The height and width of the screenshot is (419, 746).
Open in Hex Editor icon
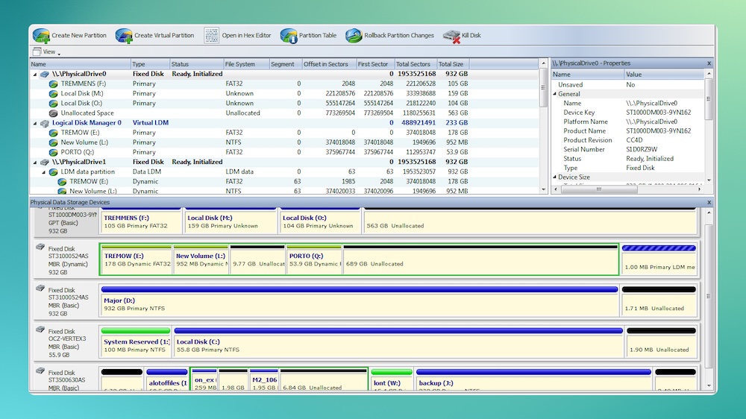click(212, 35)
